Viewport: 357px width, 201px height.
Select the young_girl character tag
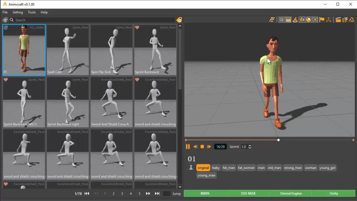coord(327,168)
